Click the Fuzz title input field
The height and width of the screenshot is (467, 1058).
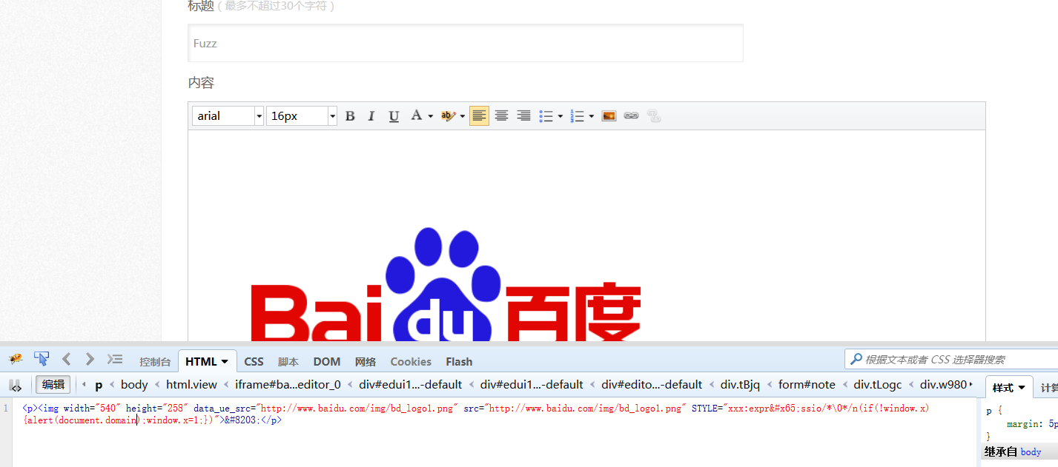(x=466, y=43)
